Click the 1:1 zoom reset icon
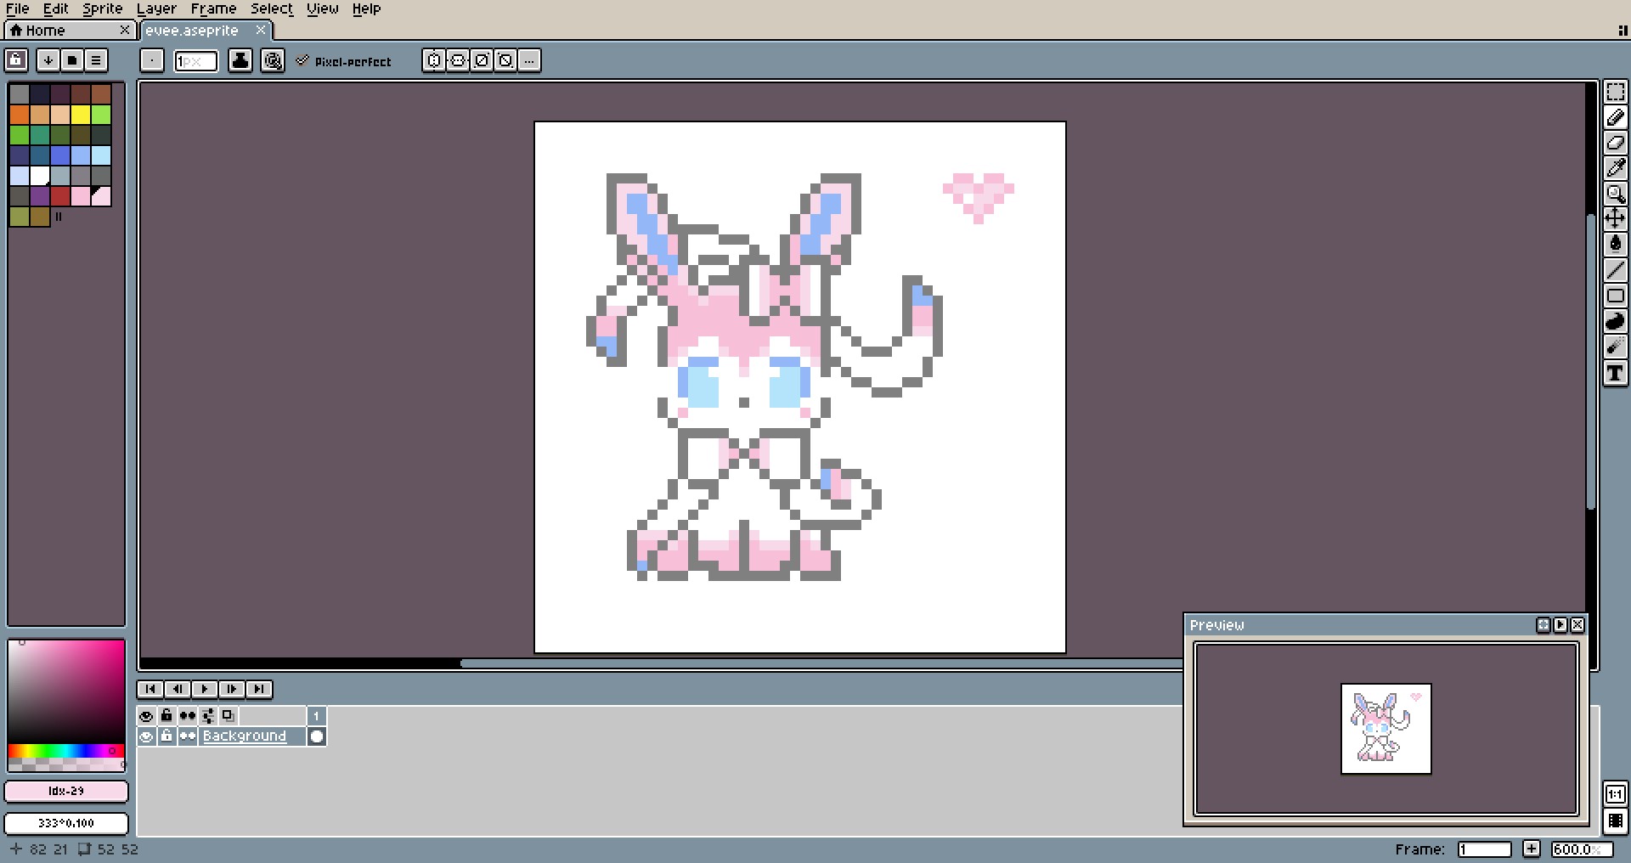 click(1615, 795)
